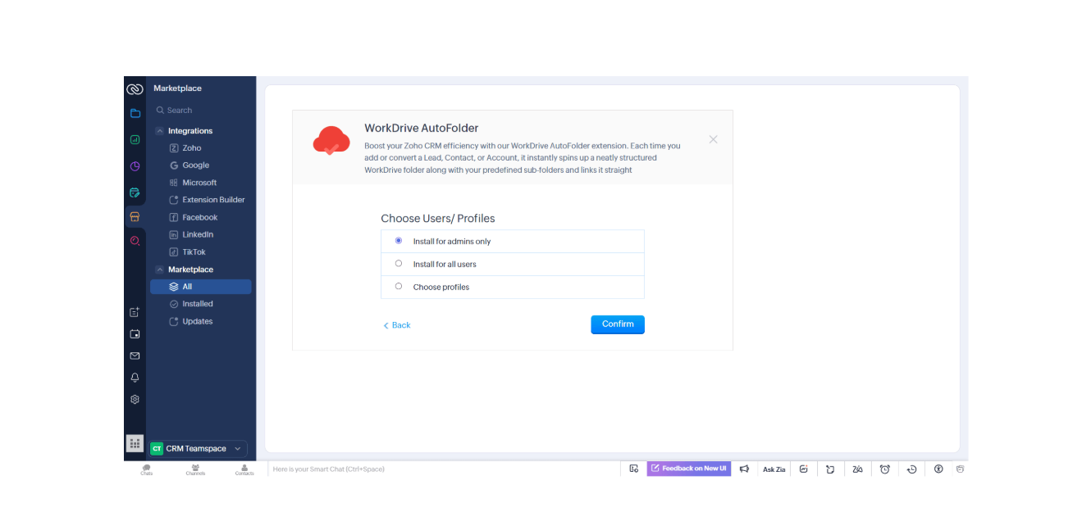This screenshot has height=521, width=1082.
Task: Click Feedback on New UI button
Action: click(689, 469)
